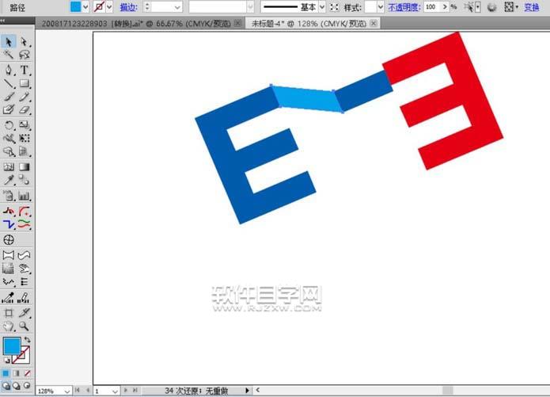Open the 不透明度 transparency panel link
Screen dimensions: 550x397
(x=404, y=7)
